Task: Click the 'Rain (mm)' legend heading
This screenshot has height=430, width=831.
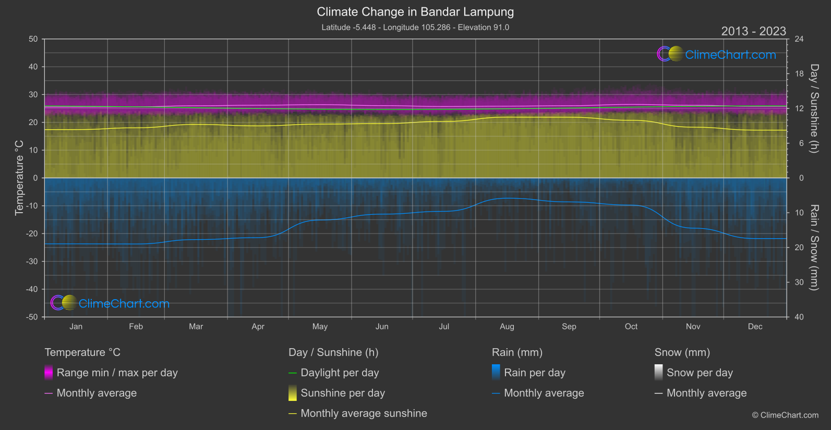Action: [517, 352]
